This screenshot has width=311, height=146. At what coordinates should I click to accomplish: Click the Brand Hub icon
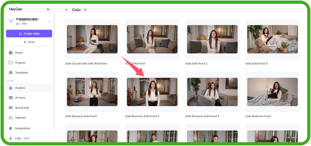pos(11,108)
